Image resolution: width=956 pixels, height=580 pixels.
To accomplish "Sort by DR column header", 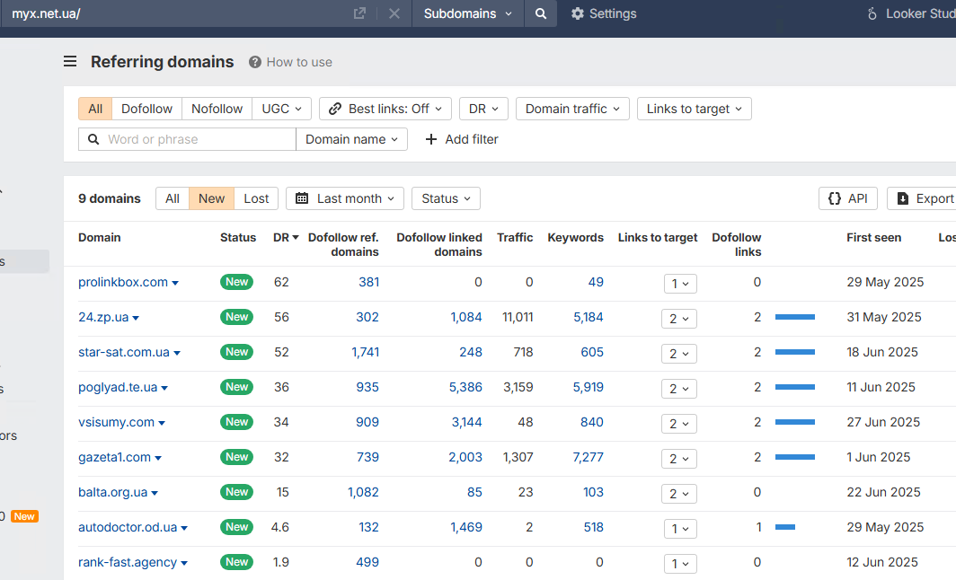I will (x=286, y=238).
